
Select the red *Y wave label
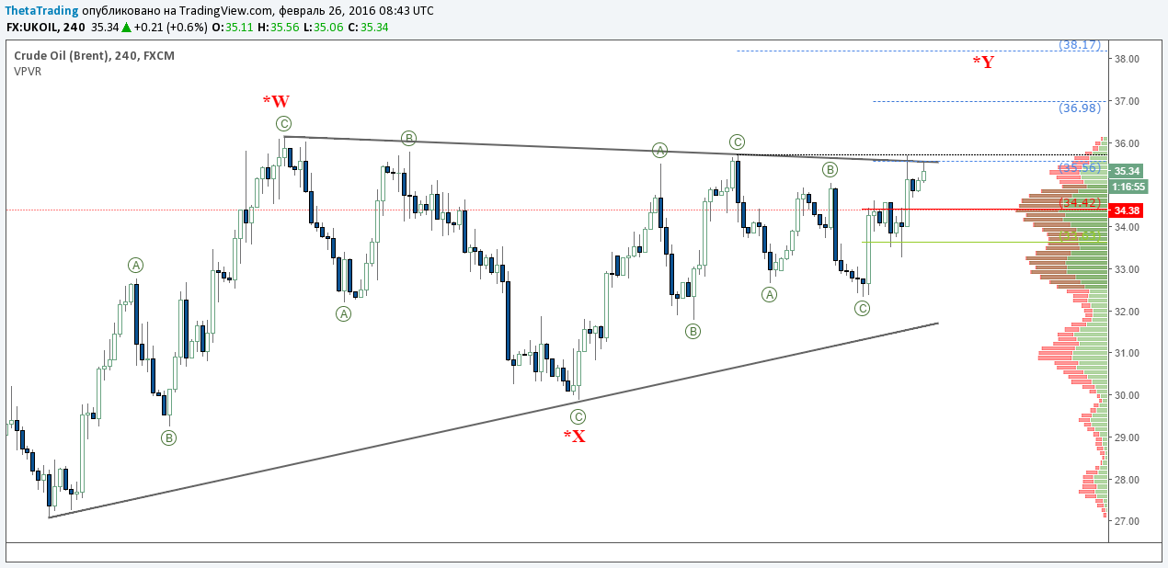[983, 62]
